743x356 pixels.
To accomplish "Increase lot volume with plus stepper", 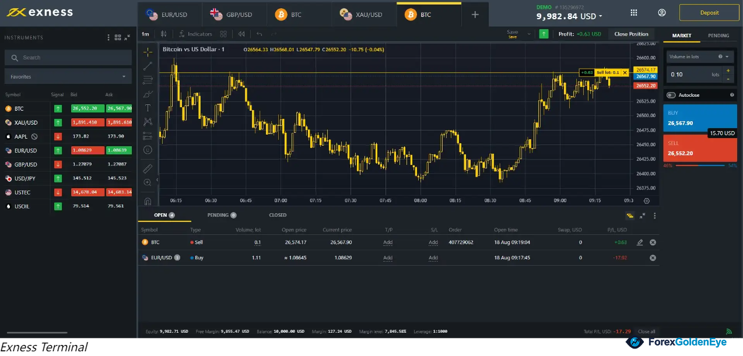I will (728, 71).
